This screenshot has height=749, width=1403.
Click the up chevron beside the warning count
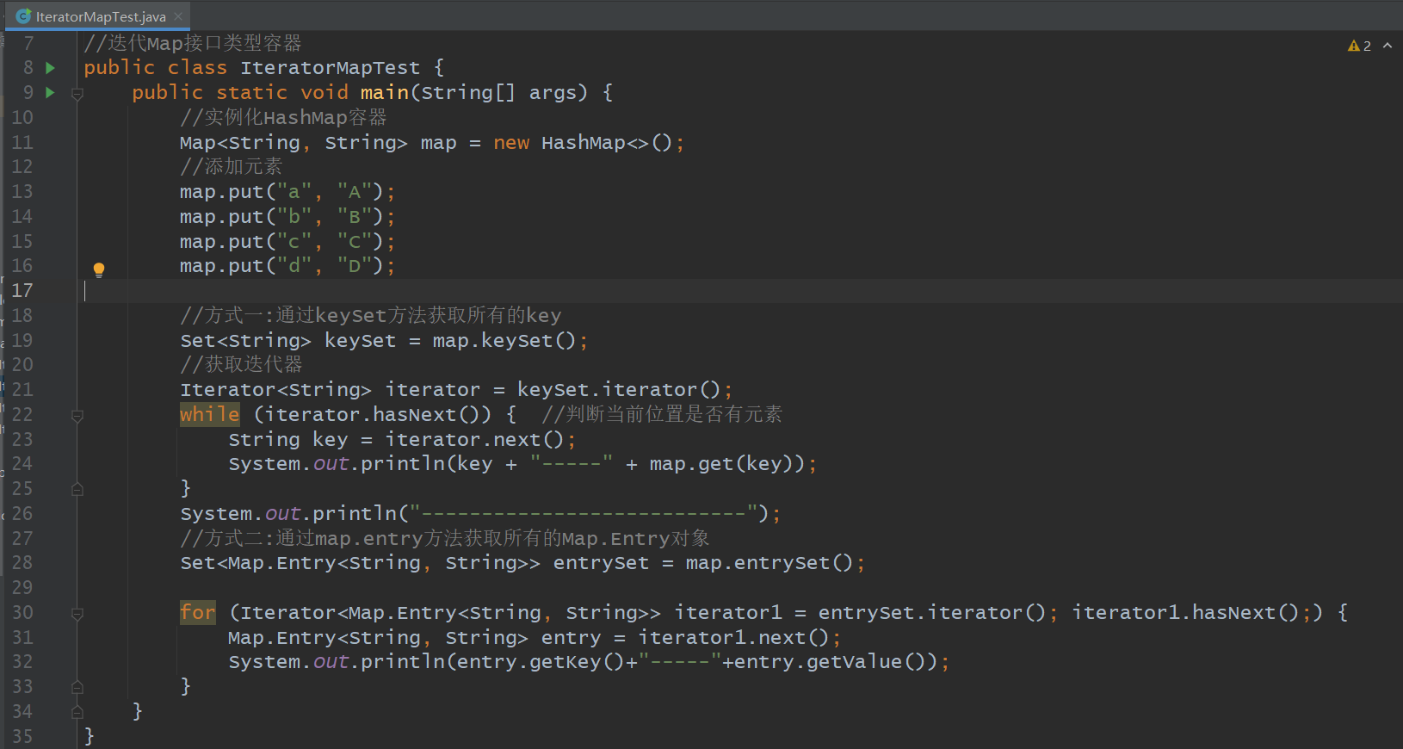[1388, 46]
